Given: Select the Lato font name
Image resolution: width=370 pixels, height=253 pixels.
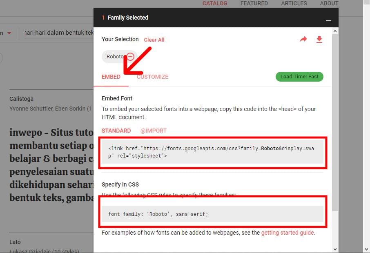Looking at the screenshot, I should [x=15, y=242].
